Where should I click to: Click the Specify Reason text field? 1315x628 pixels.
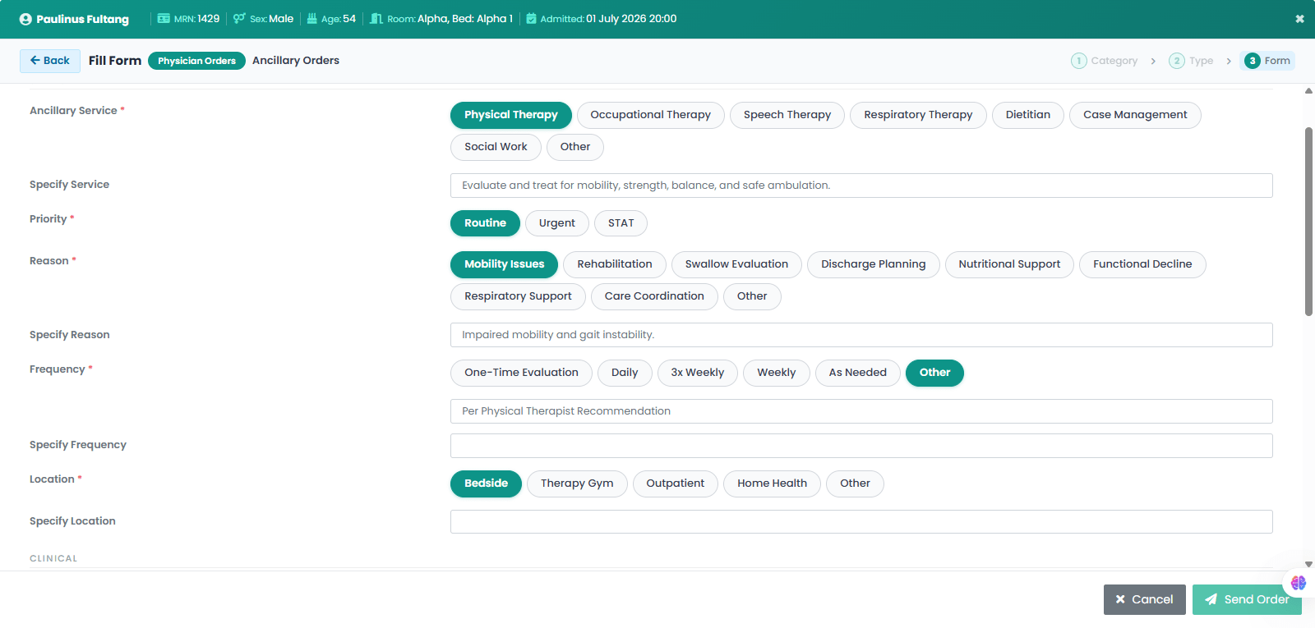point(861,335)
